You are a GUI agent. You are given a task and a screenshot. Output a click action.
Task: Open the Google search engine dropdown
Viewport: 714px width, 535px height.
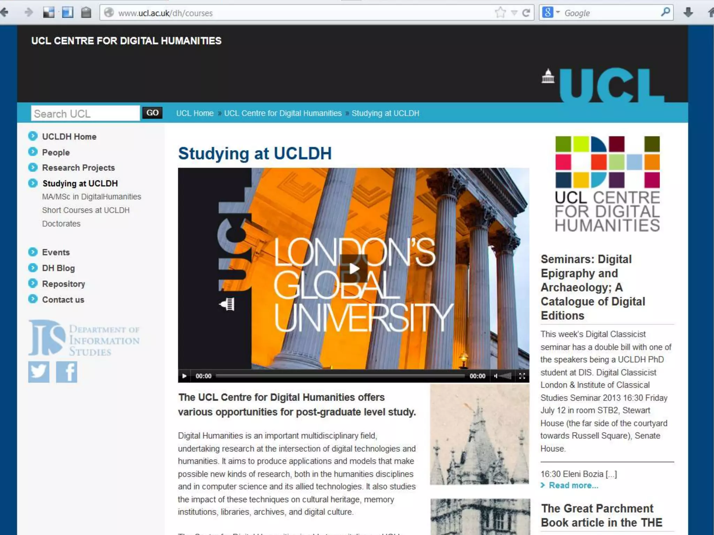coord(558,13)
